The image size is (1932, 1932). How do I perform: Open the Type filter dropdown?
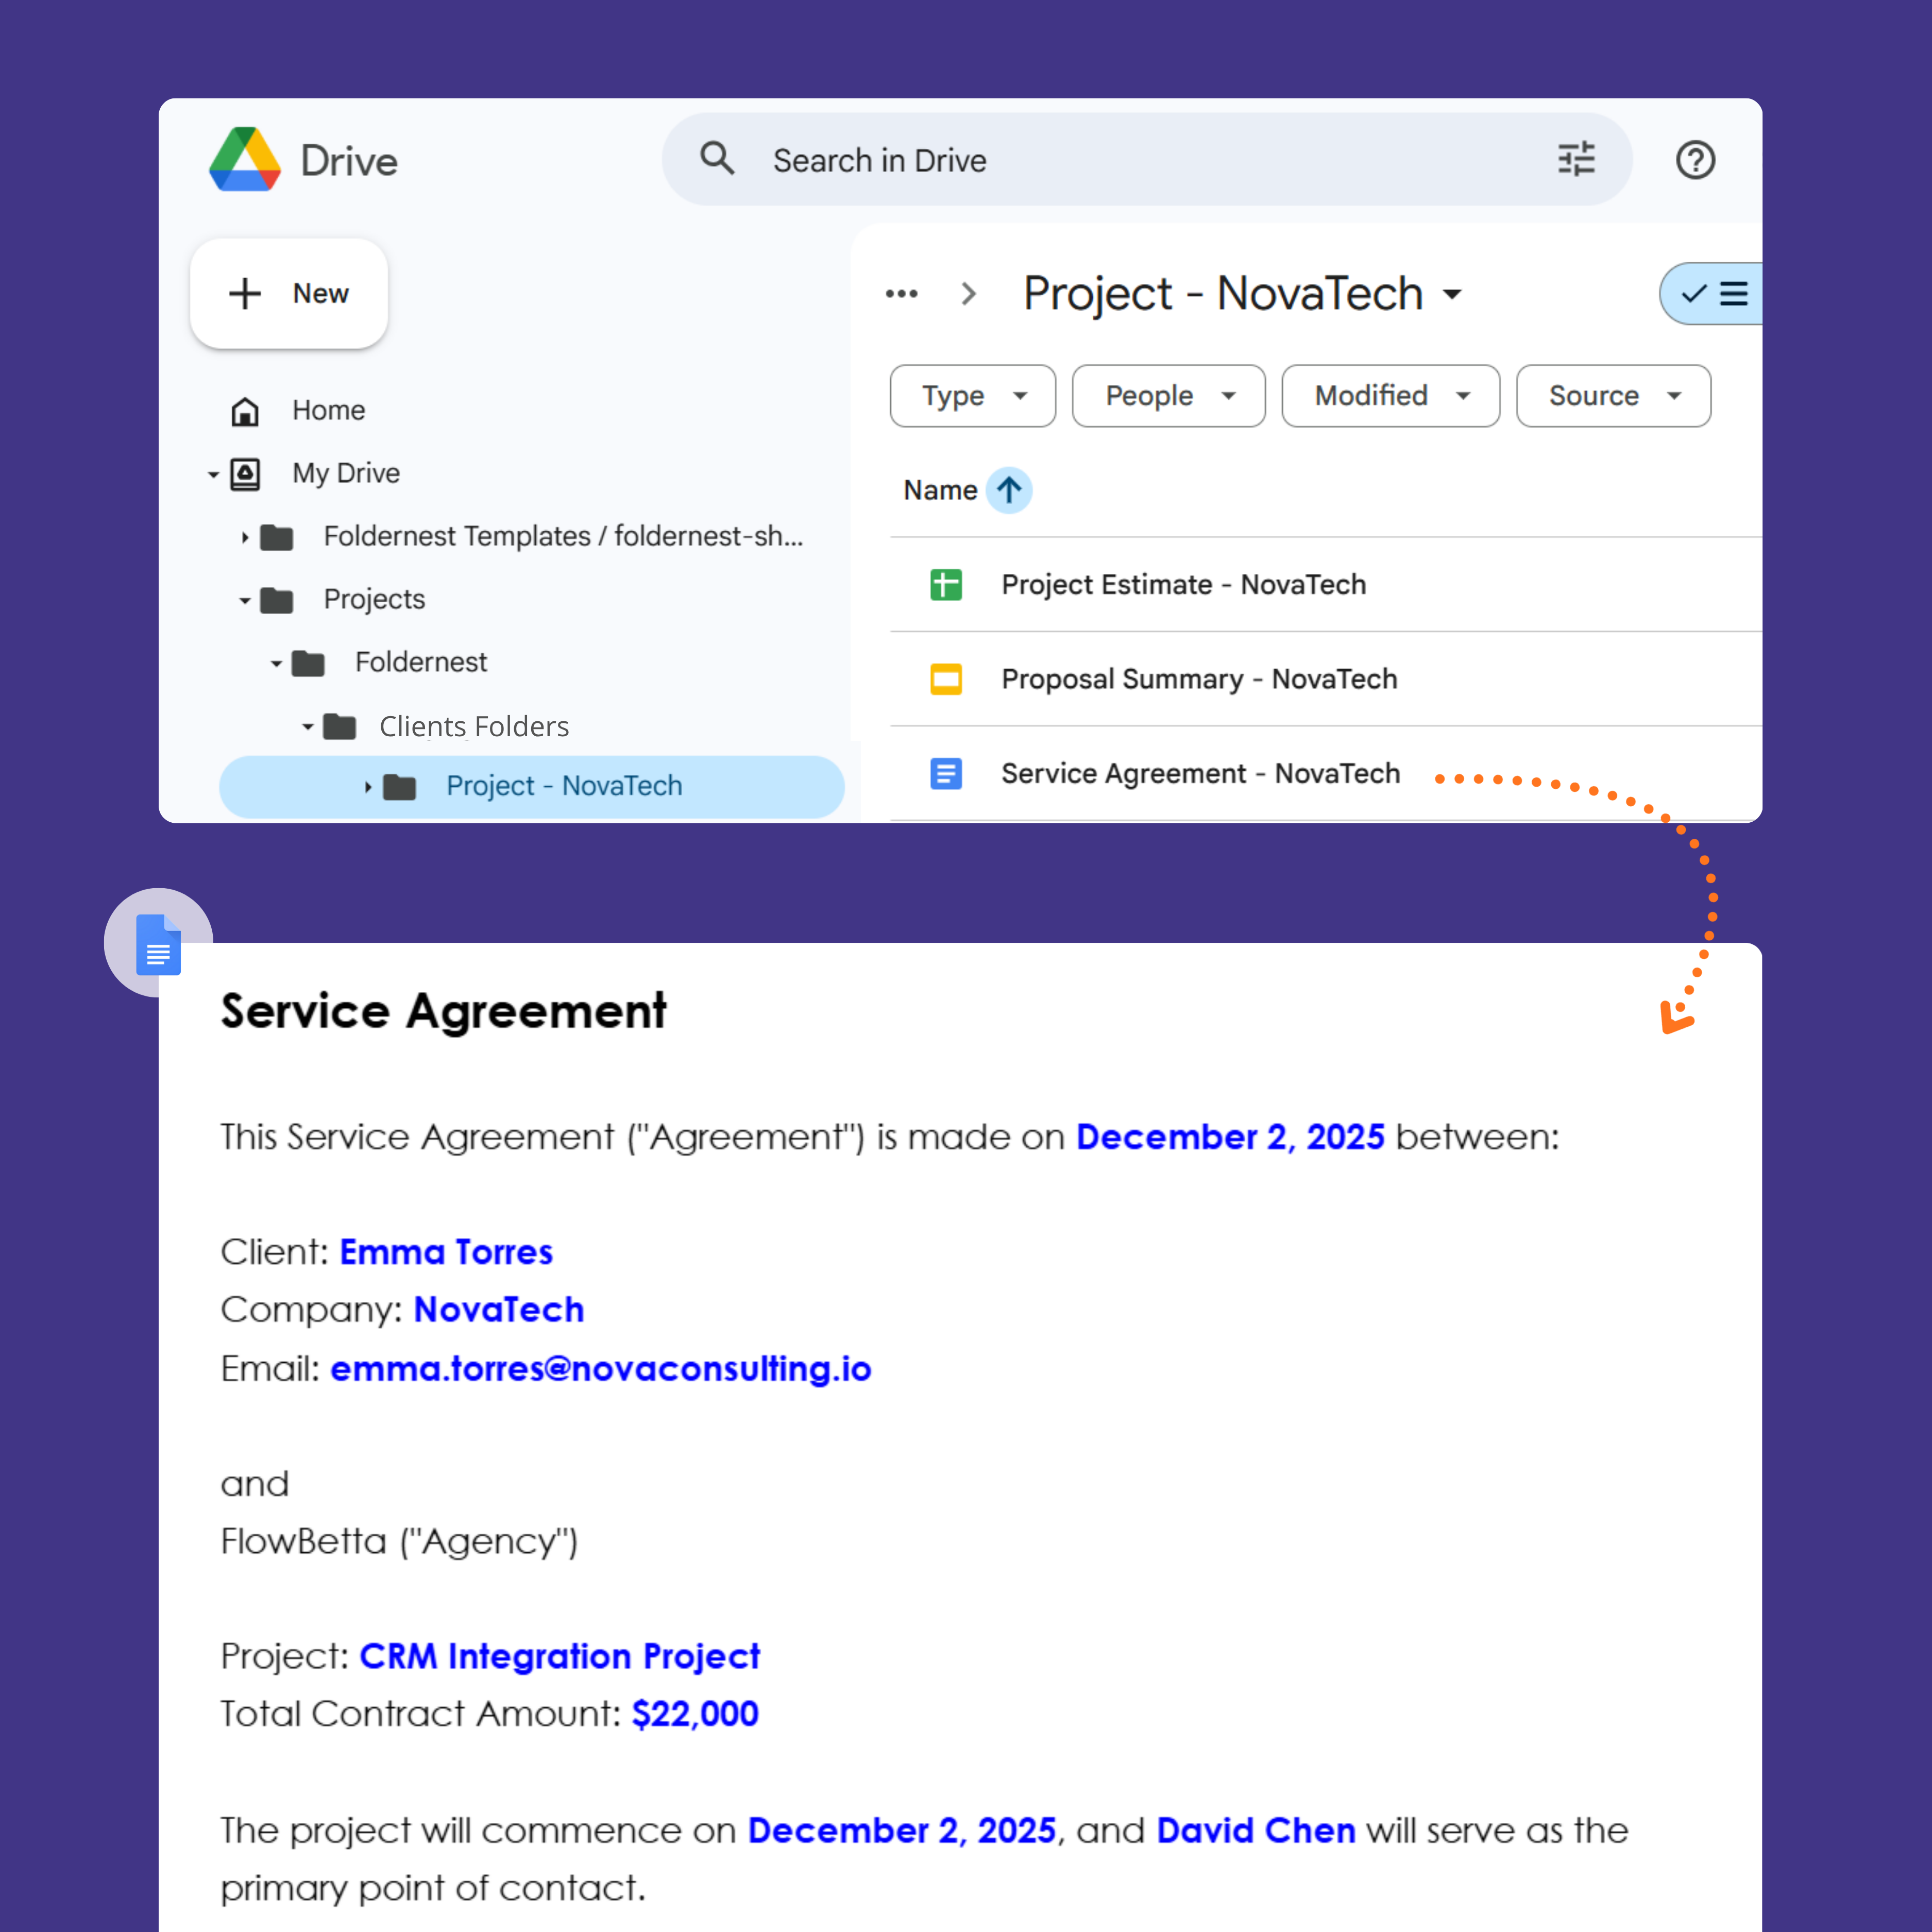coord(972,396)
